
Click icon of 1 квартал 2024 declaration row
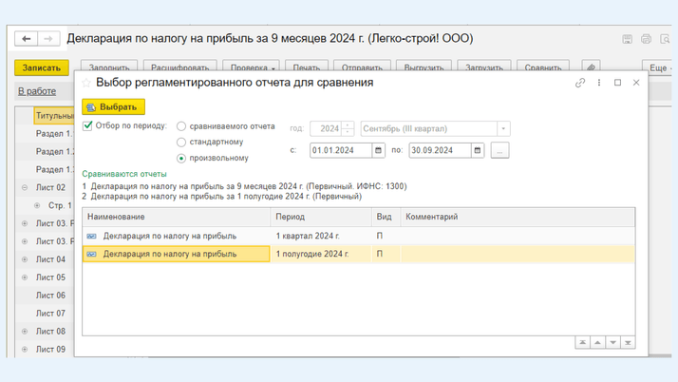point(91,237)
